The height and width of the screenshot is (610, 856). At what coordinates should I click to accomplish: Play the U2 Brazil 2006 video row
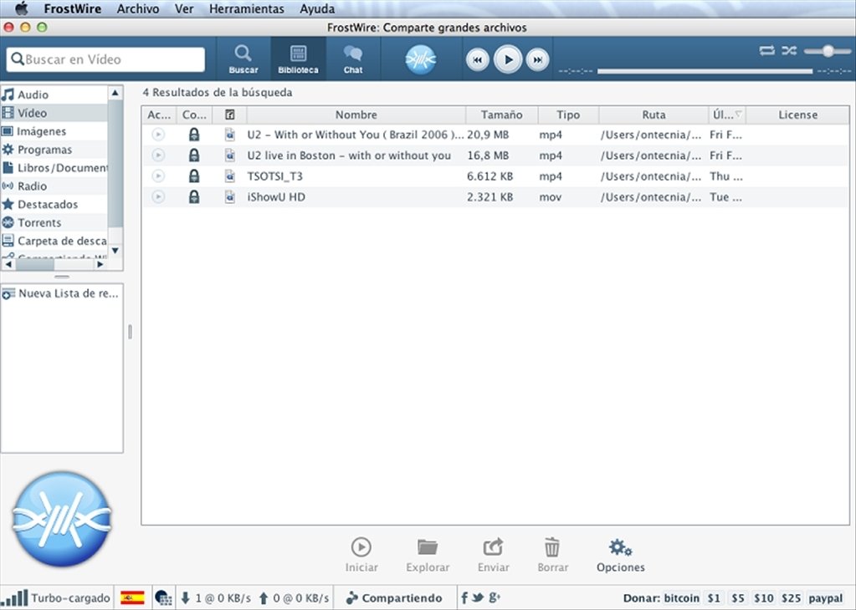[x=158, y=135]
